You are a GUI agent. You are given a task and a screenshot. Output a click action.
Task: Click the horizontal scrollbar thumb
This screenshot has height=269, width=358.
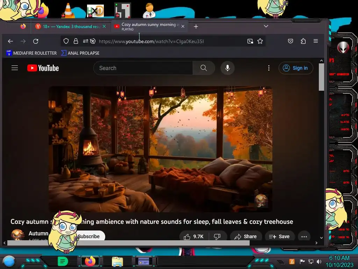pyautogui.click(x=128, y=243)
